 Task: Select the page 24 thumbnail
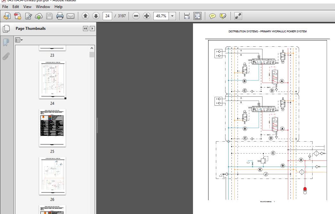[52, 80]
